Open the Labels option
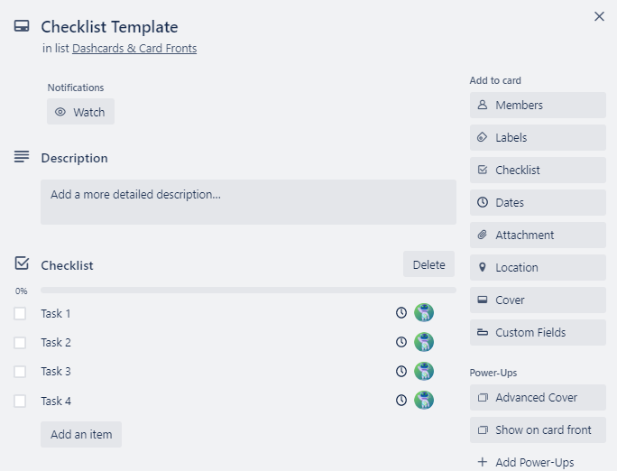Viewport: 617px width, 471px height. tap(538, 138)
